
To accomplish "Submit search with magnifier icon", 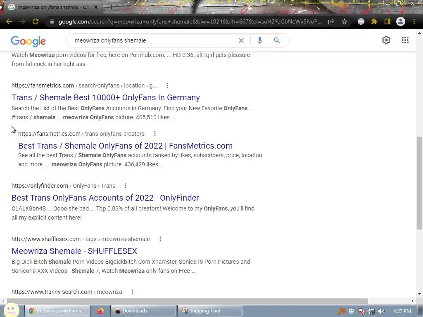I will [277, 40].
